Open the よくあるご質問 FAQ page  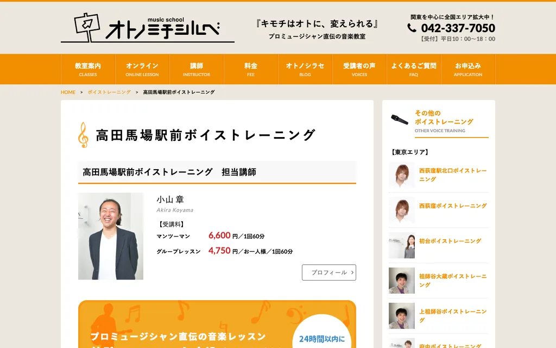point(413,69)
